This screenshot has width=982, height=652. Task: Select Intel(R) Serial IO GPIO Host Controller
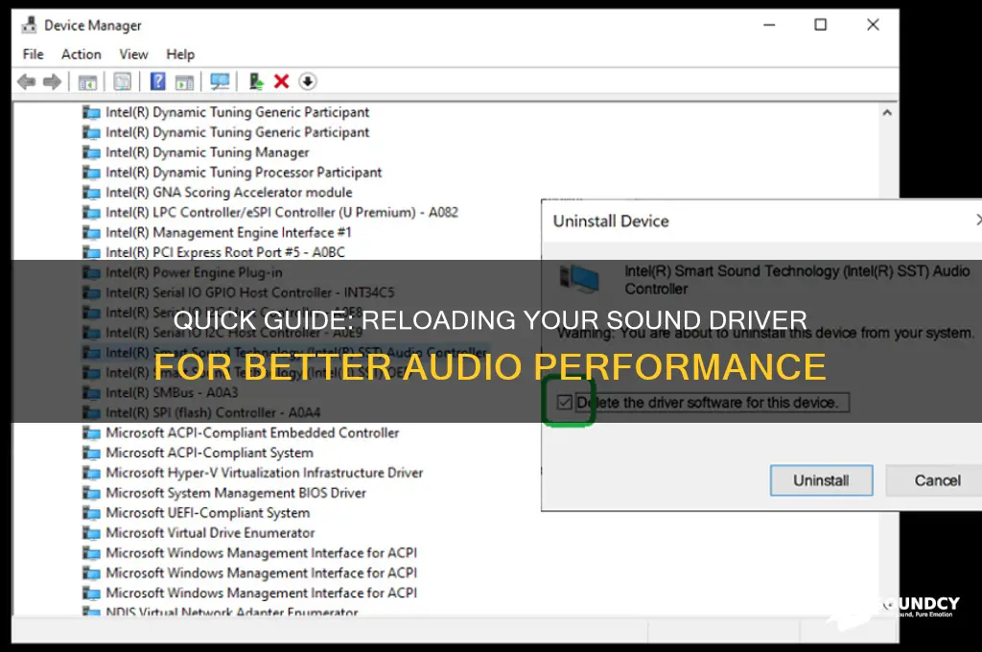[x=239, y=292]
